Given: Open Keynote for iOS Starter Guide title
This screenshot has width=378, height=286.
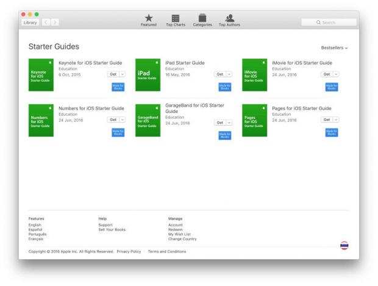Looking at the screenshot, I should pos(90,63).
